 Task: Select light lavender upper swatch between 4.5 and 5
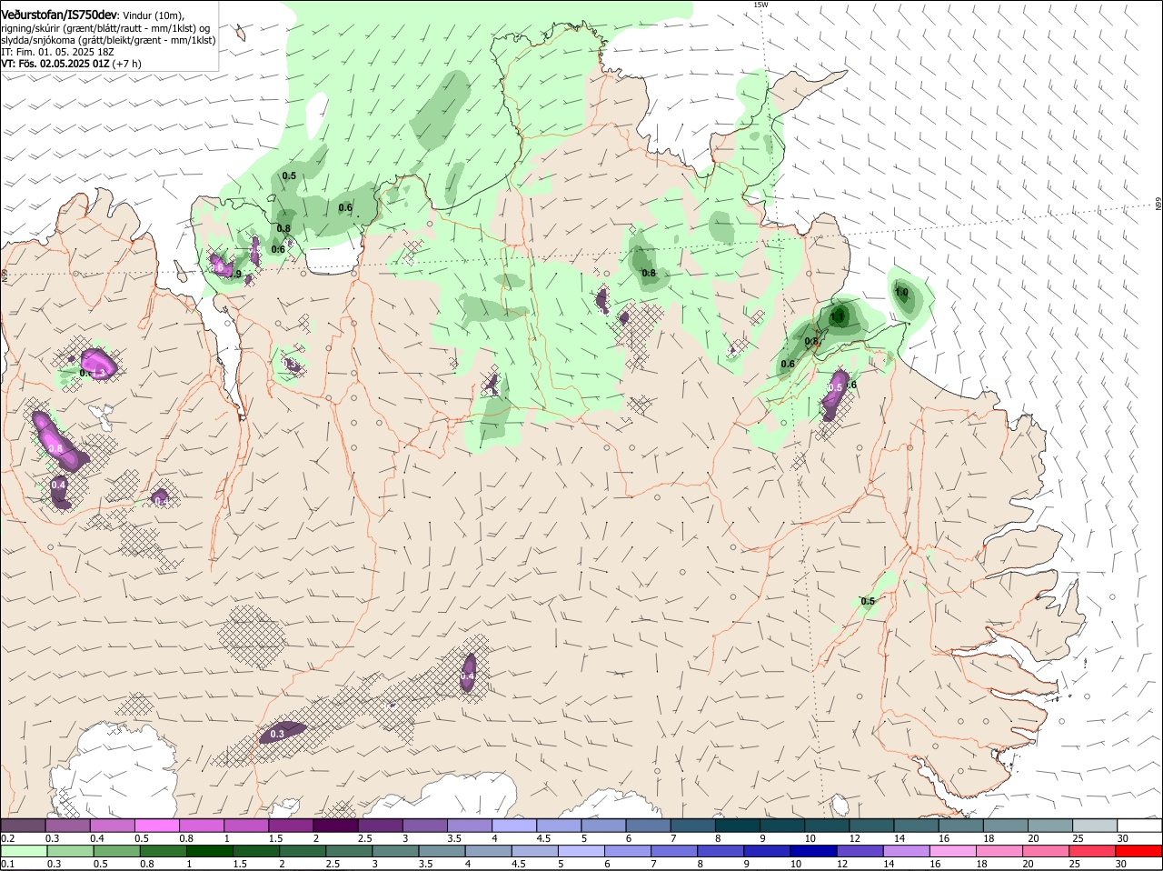559,825
